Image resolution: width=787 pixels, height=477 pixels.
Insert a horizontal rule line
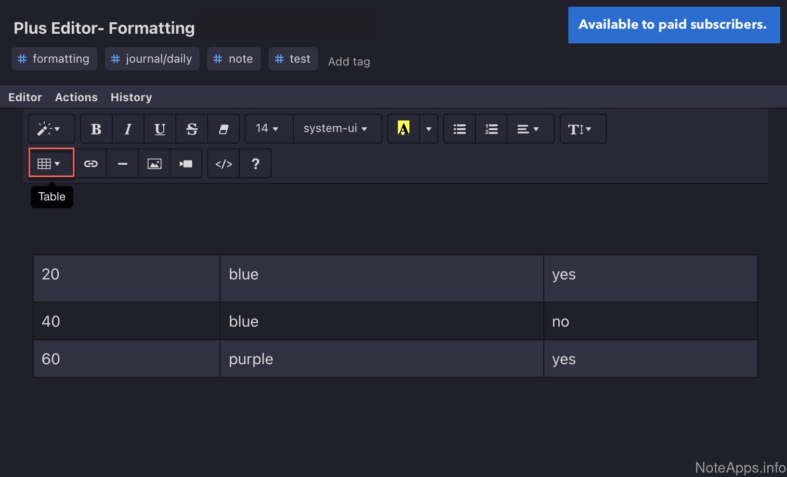tap(122, 164)
